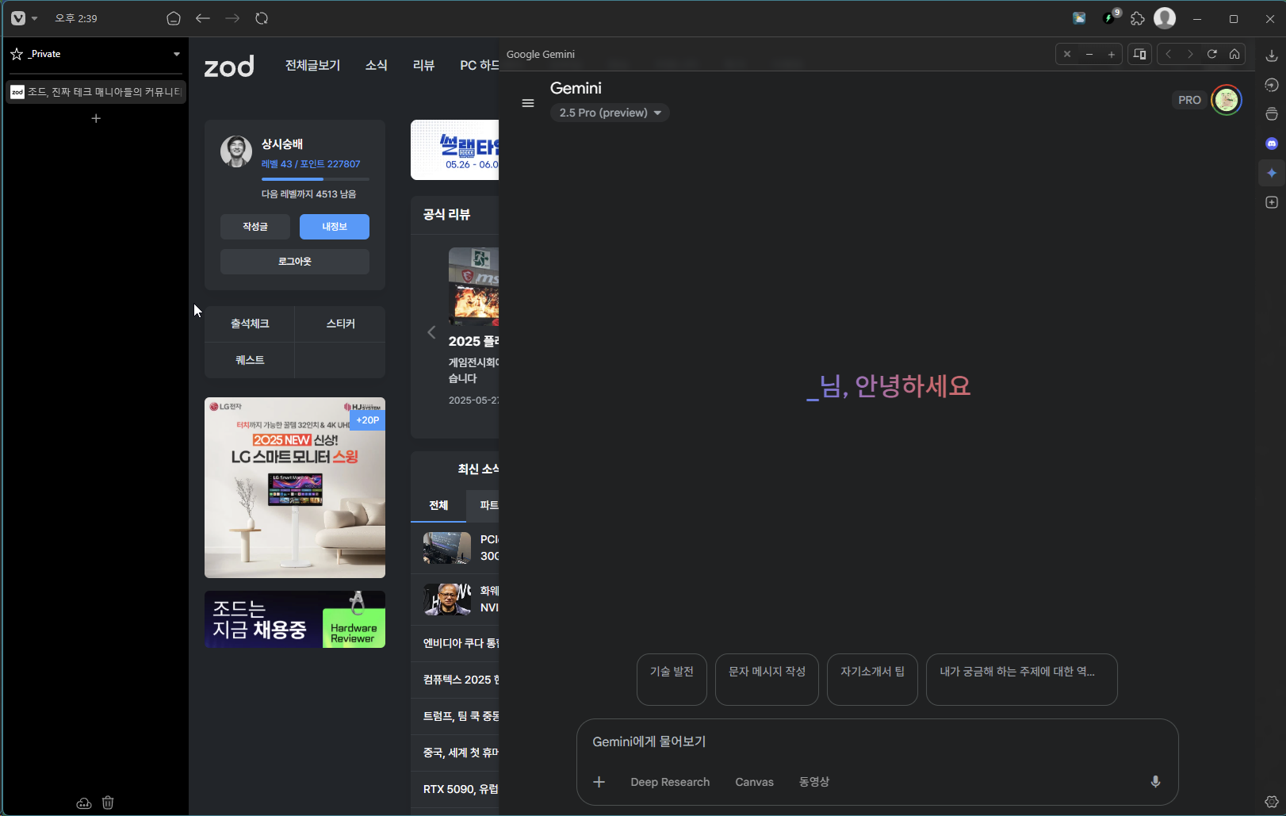Viewport: 1286px width, 816px height.
Task: Open the Gemini plus attachment button
Action: [x=599, y=782]
